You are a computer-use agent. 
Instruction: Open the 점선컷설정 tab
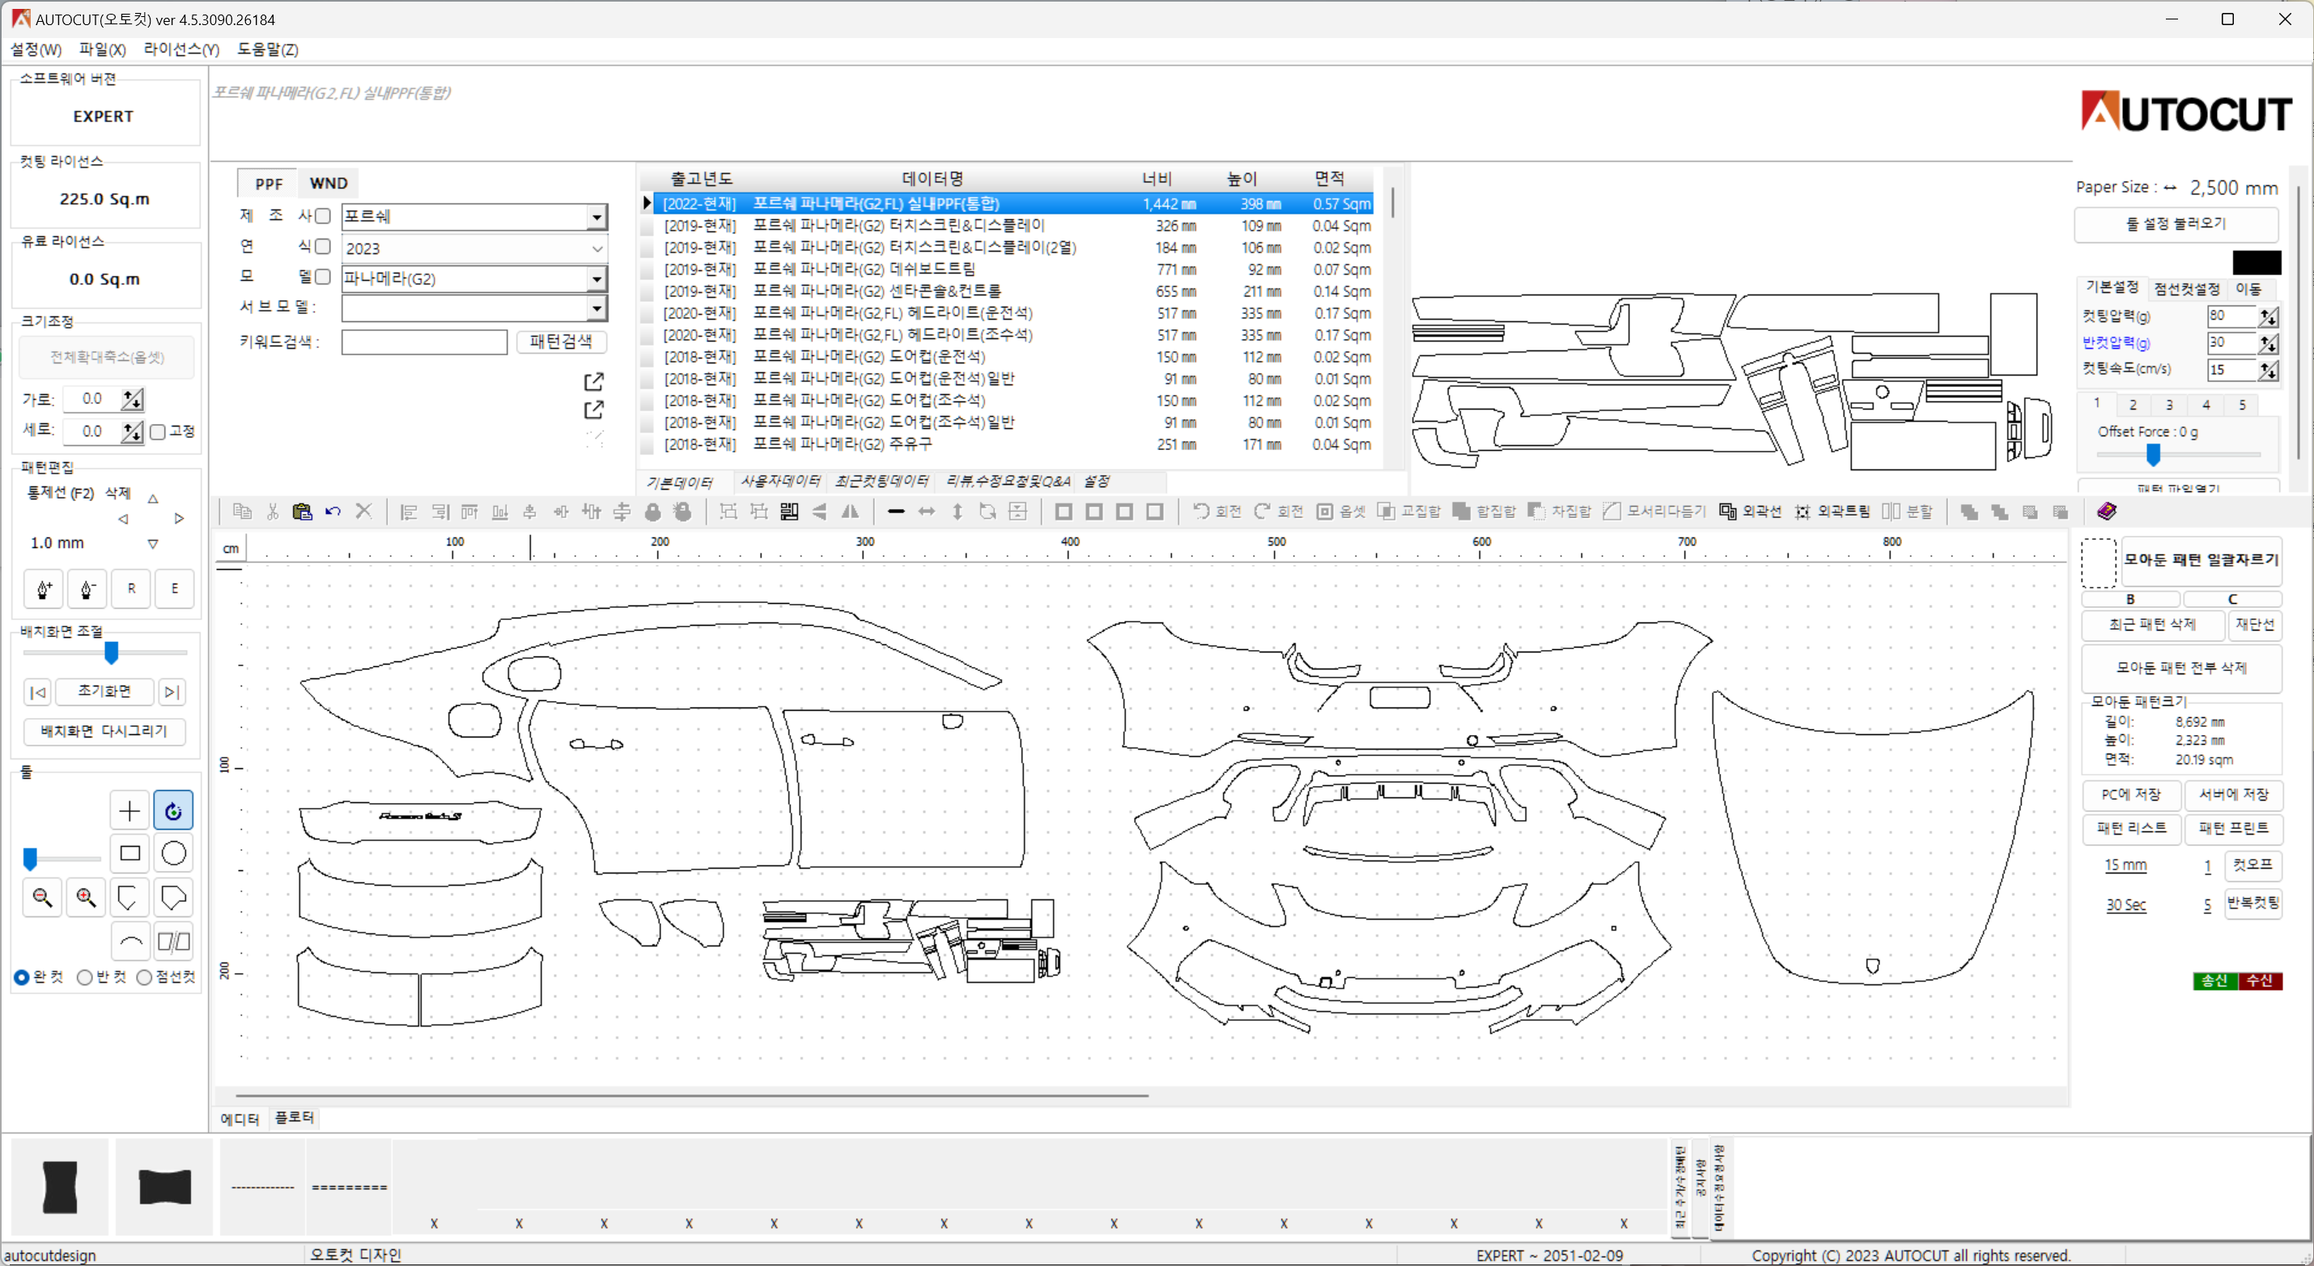(2186, 288)
